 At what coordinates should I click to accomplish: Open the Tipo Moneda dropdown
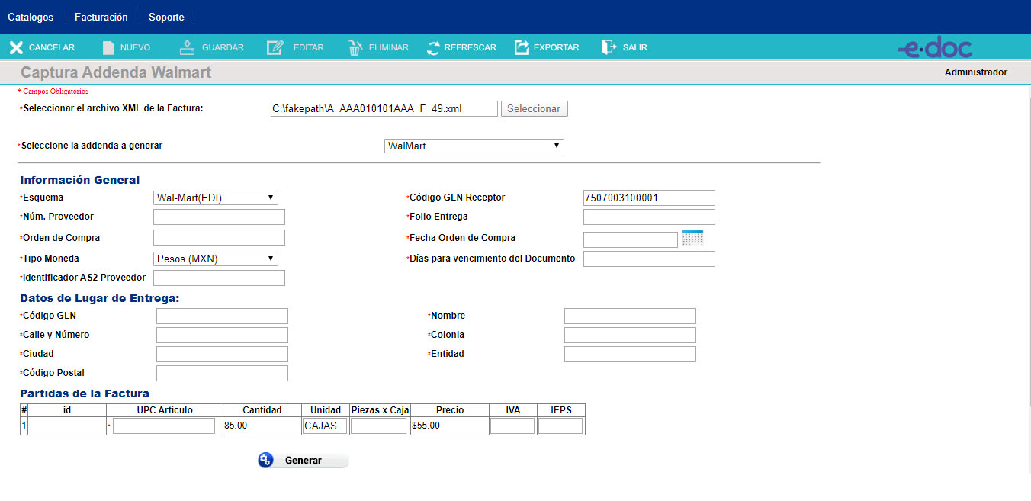point(216,259)
